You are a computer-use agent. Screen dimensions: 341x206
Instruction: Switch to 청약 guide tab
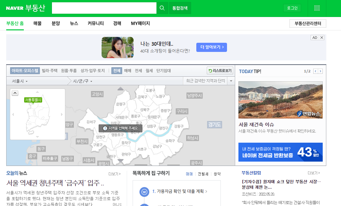pos(217,174)
